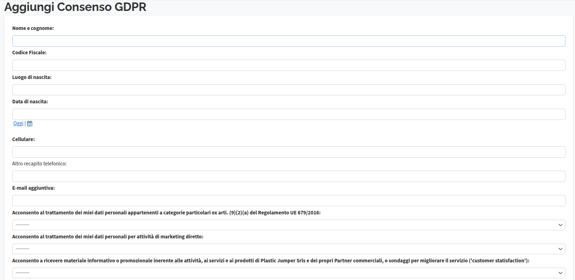Click the Codice Fiscale label
The width and height of the screenshot is (575, 280).
tap(29, 53)
